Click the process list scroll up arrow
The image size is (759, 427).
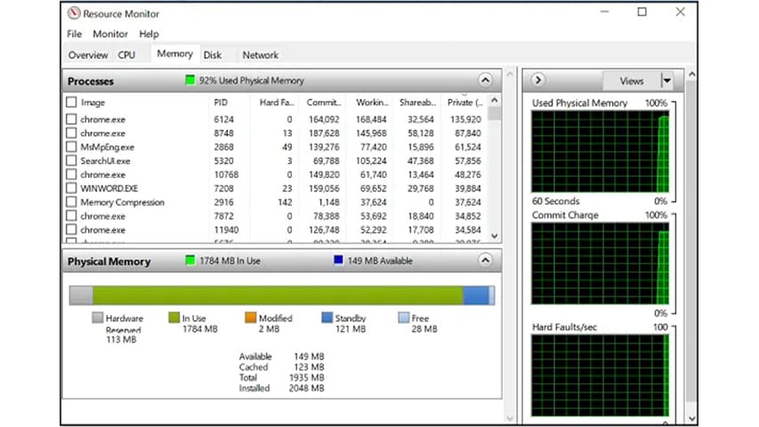494,101
